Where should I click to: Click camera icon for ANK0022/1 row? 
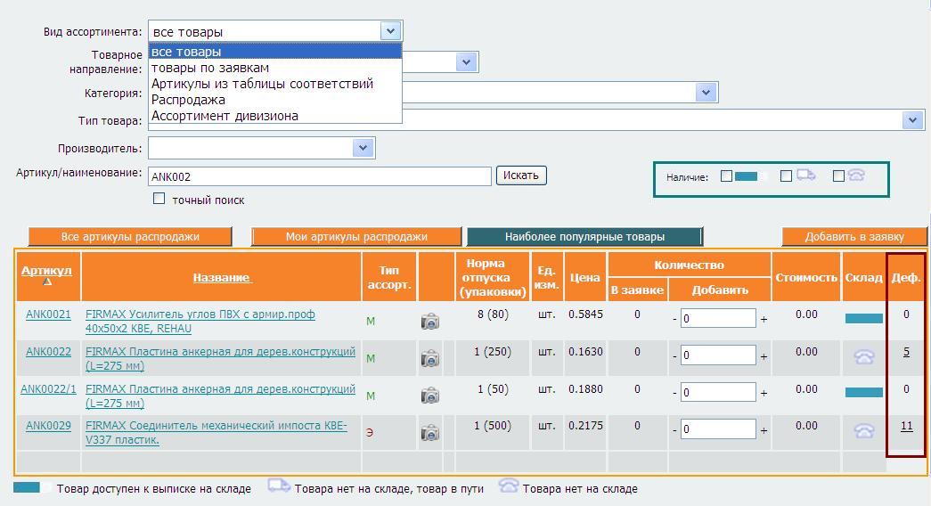point(429,396)
